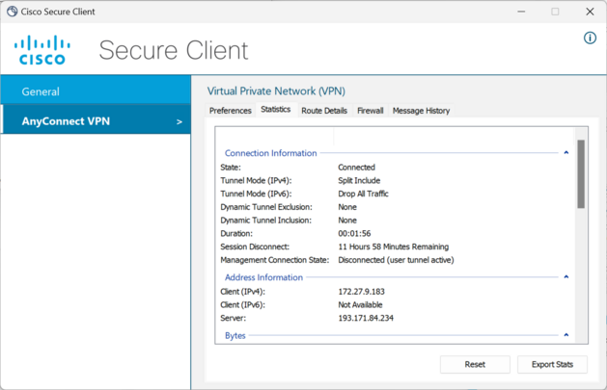
Task: Select server address 193.171.84.234
Action: pyautogui.click(x=366, y=318)
